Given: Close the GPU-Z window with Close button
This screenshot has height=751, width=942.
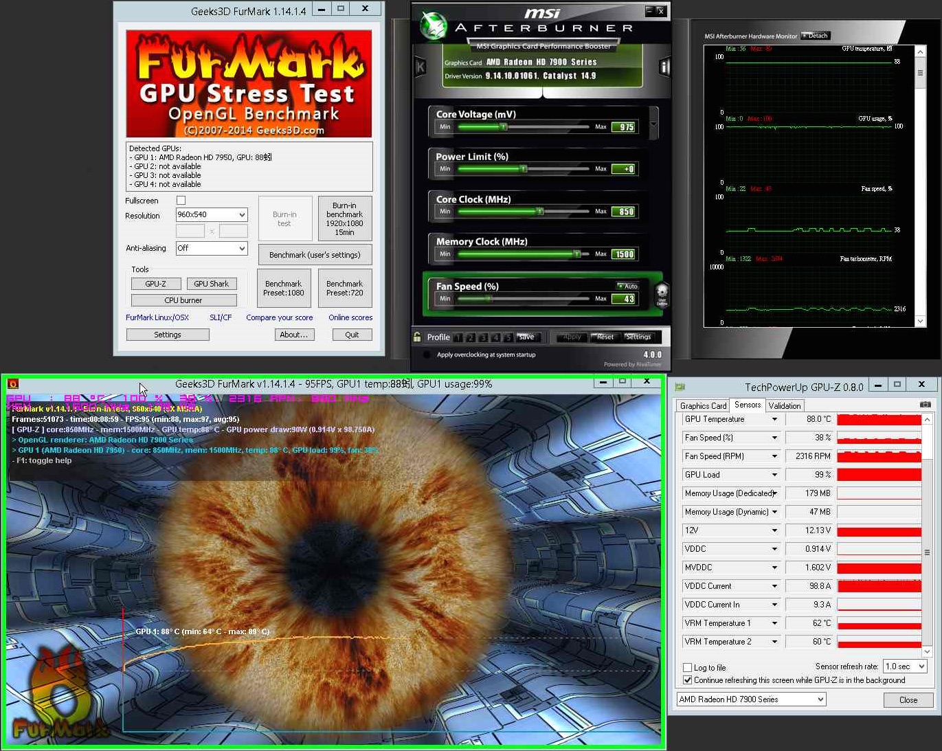Looking at the screenshot, I should coord(908,700).
